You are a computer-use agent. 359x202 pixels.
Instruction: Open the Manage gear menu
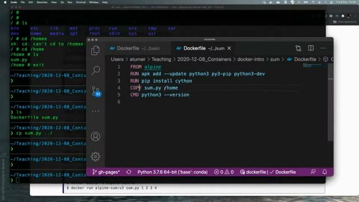[x=95, y=157]
